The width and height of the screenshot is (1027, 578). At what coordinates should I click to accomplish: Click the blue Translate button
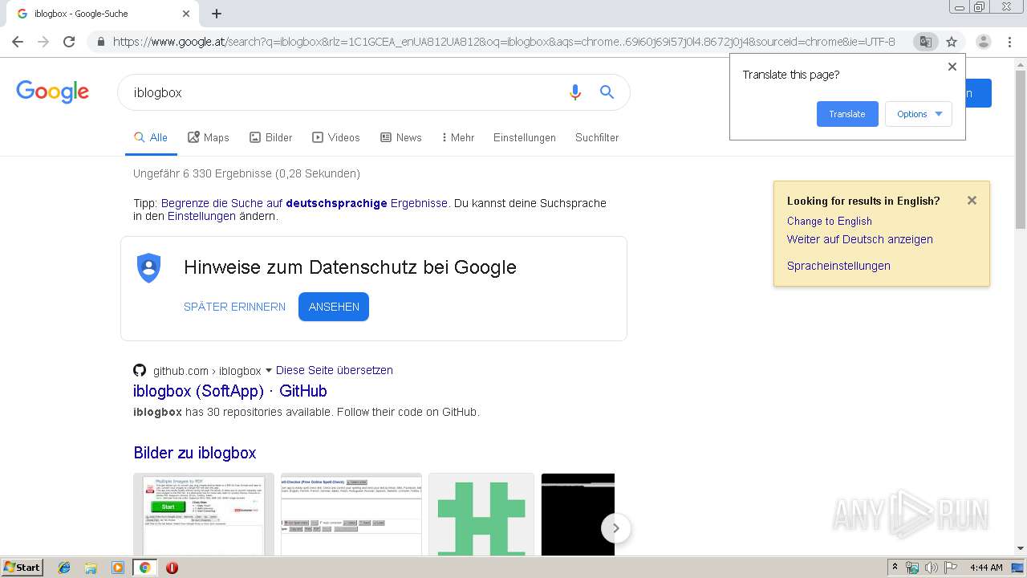(x=847, y=114)
